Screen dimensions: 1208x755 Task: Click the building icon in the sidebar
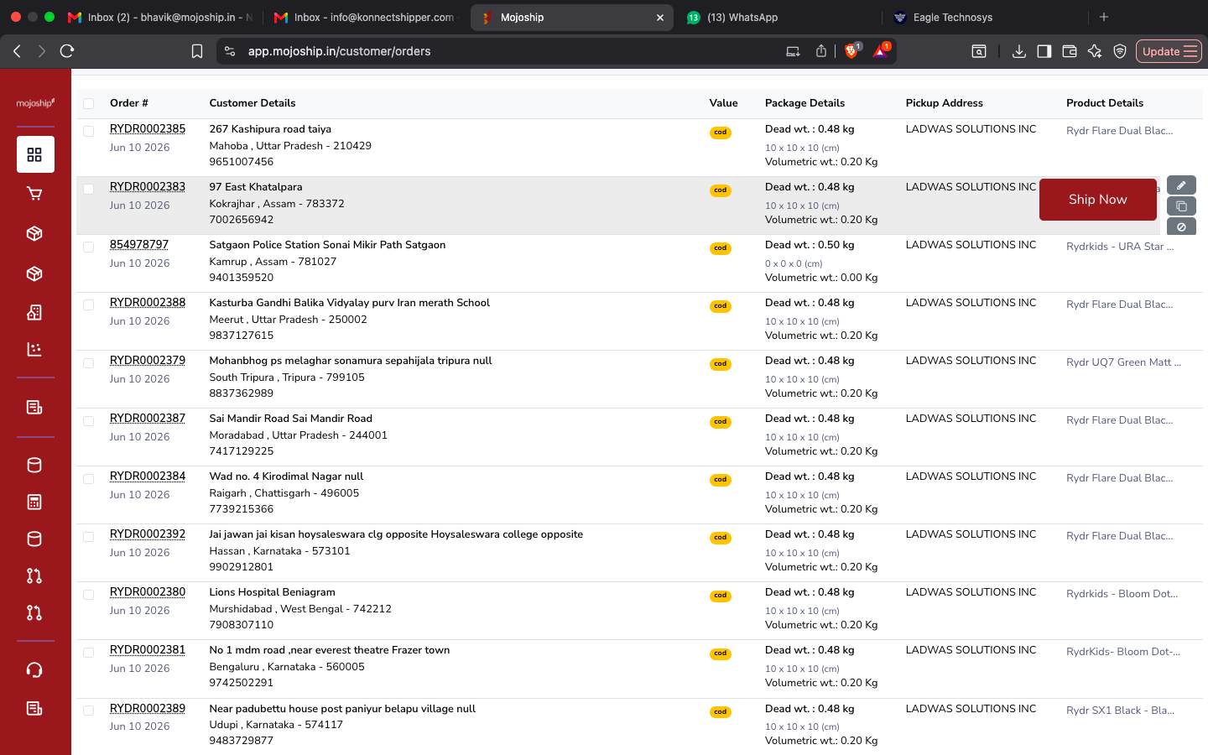(34, 312)
